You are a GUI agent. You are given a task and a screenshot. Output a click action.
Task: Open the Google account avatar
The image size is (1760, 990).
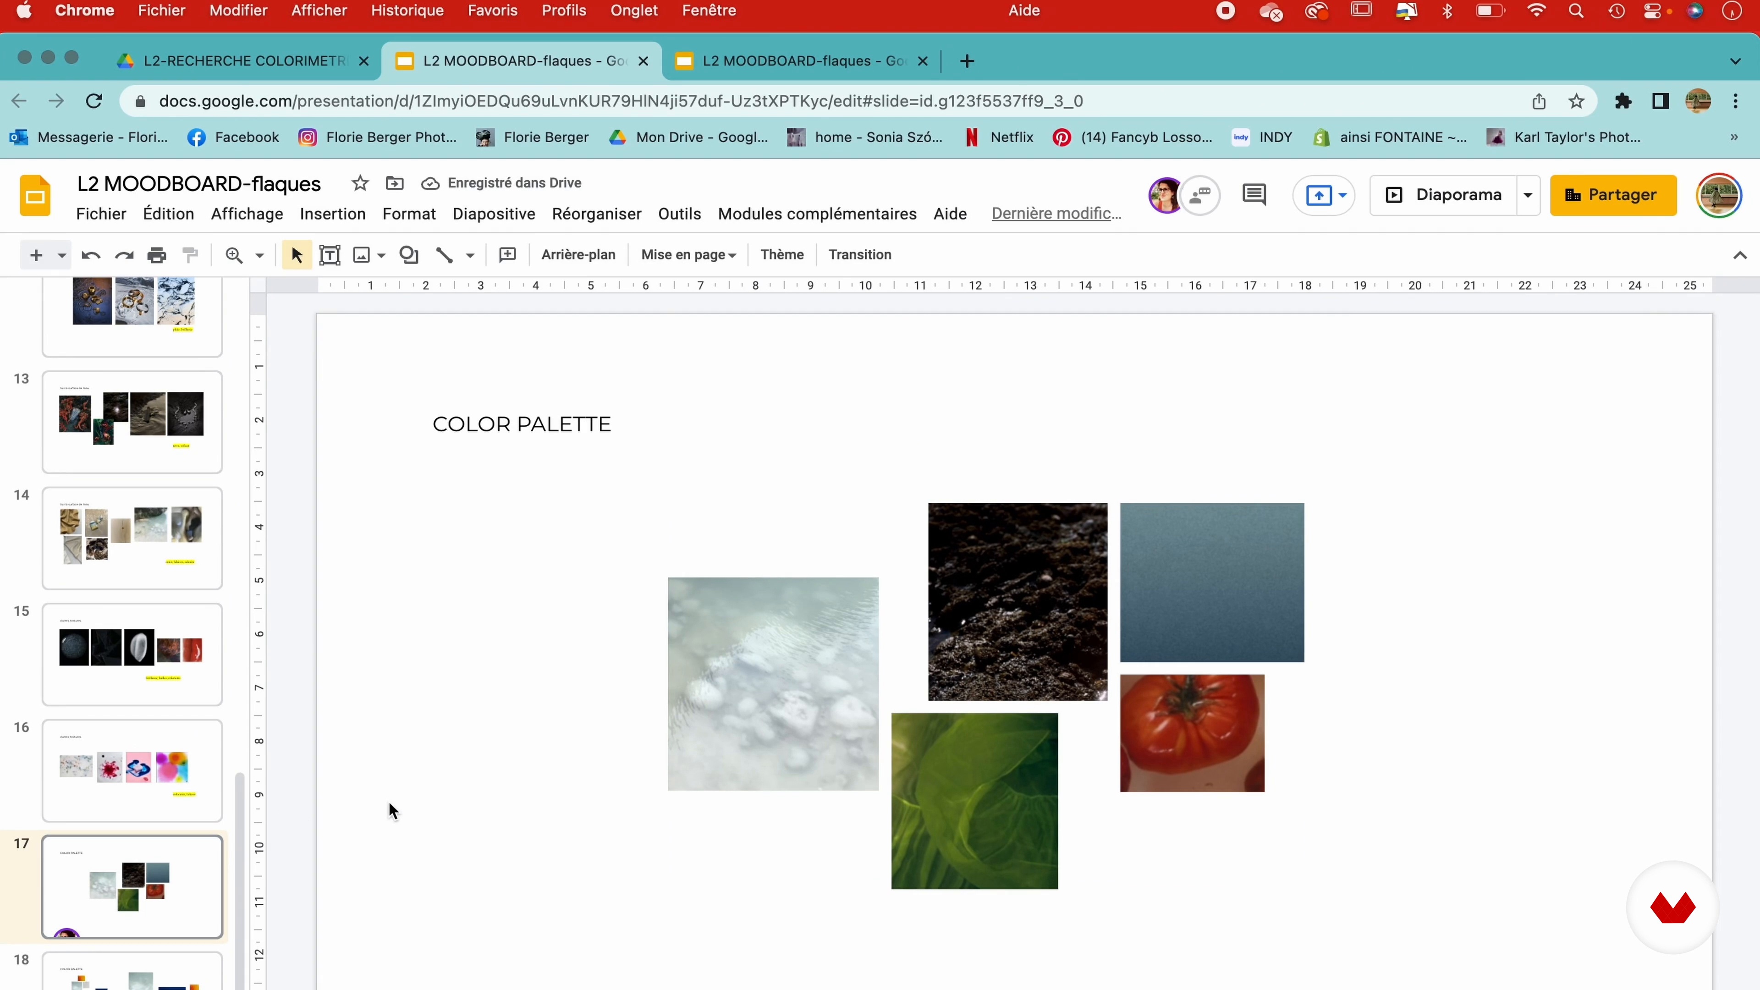[x=1718, y=195]
